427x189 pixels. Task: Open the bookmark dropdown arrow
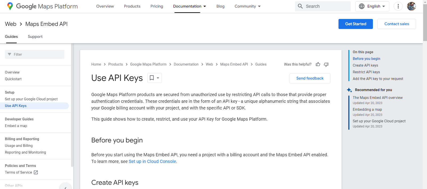158,78
